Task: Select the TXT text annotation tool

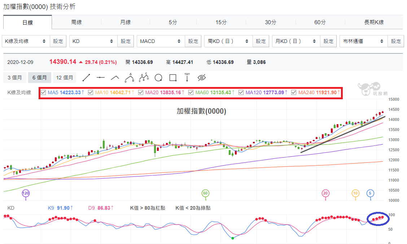Action: [187, 78]
